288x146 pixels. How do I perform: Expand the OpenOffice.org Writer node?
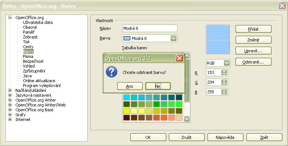click(10, 100)
